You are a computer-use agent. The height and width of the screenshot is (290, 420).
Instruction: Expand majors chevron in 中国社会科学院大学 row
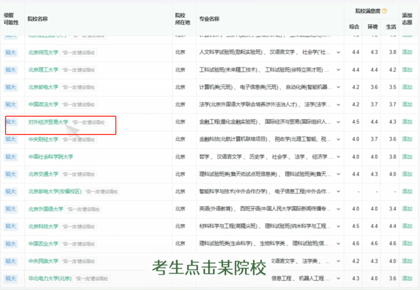pyautogui.click(x=338, y=157)
